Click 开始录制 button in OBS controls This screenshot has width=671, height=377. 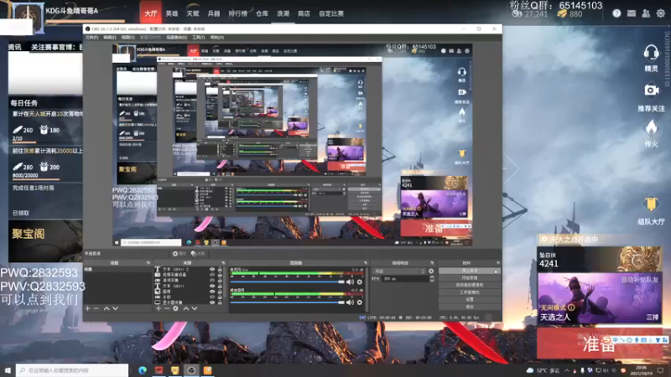470,278
